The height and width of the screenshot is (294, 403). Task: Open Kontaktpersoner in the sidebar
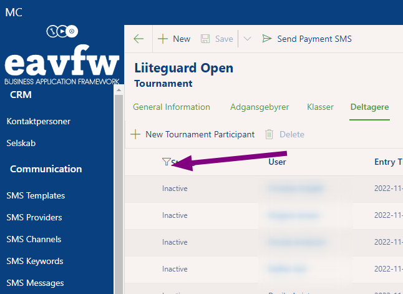click(39, 121)
